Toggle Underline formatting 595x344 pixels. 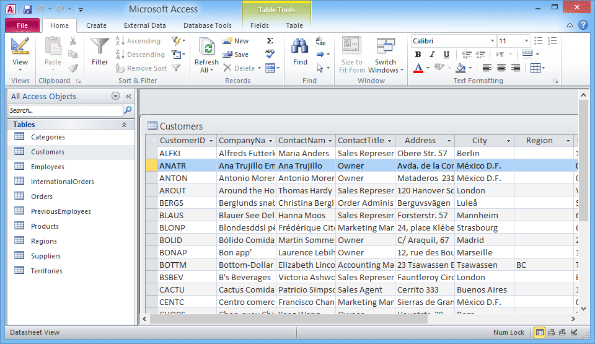pyautogui.click(x=446, y=55)
